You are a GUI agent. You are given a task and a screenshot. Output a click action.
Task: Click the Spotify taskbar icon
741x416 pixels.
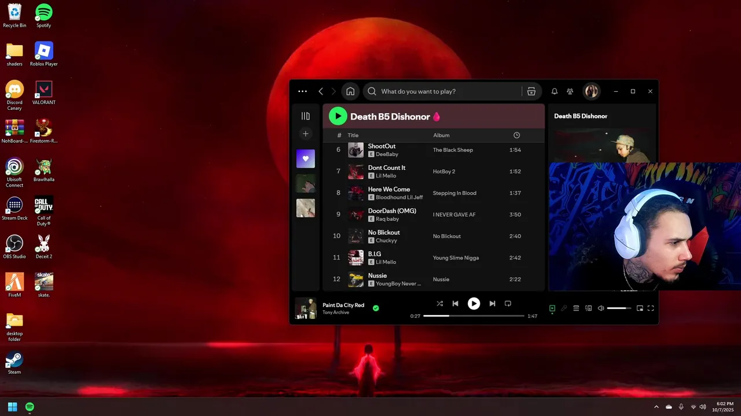click(30, 407)
